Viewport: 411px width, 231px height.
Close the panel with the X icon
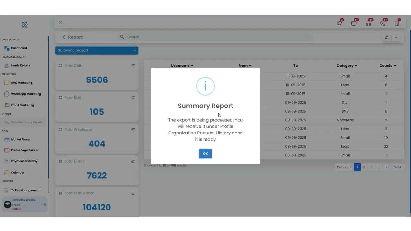pos(60,22)
